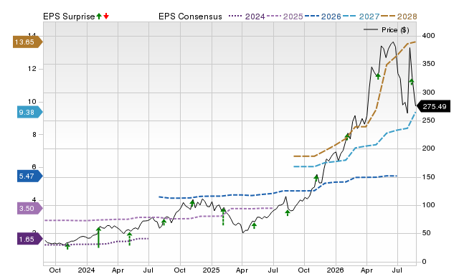This screenshot has height=274, width=459.
Task: Click the gold 13.65 value tag
Action: click(28, 42)
